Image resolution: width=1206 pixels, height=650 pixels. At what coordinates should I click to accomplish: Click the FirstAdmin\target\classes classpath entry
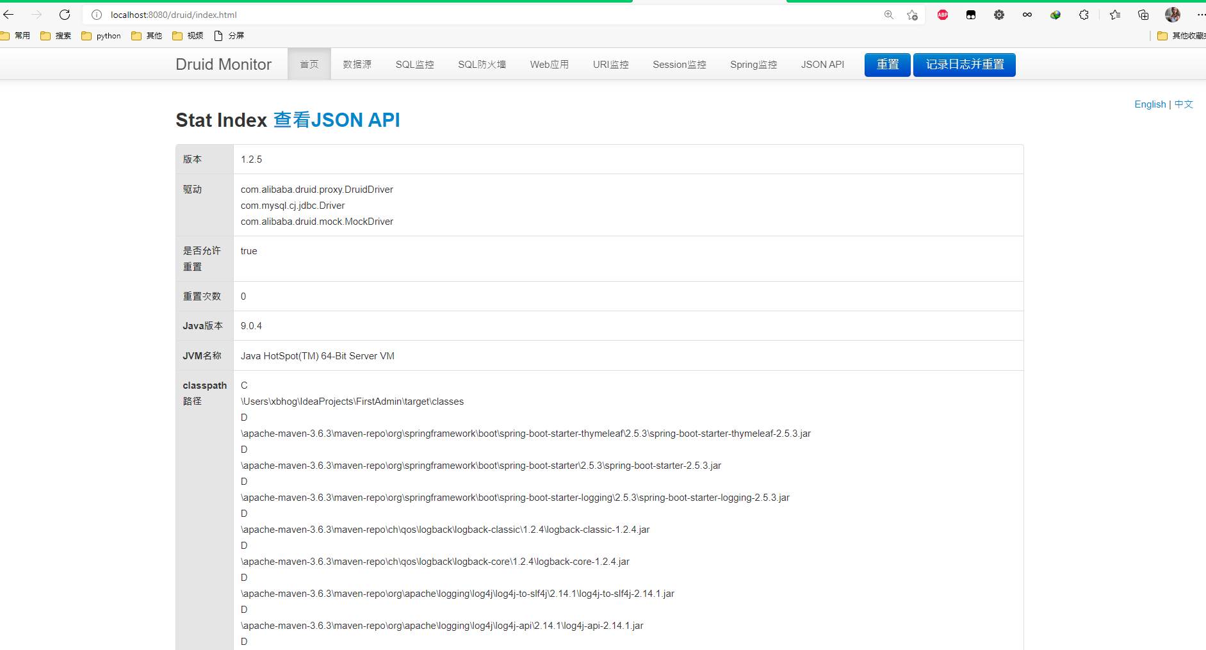(x=352, y=402)
